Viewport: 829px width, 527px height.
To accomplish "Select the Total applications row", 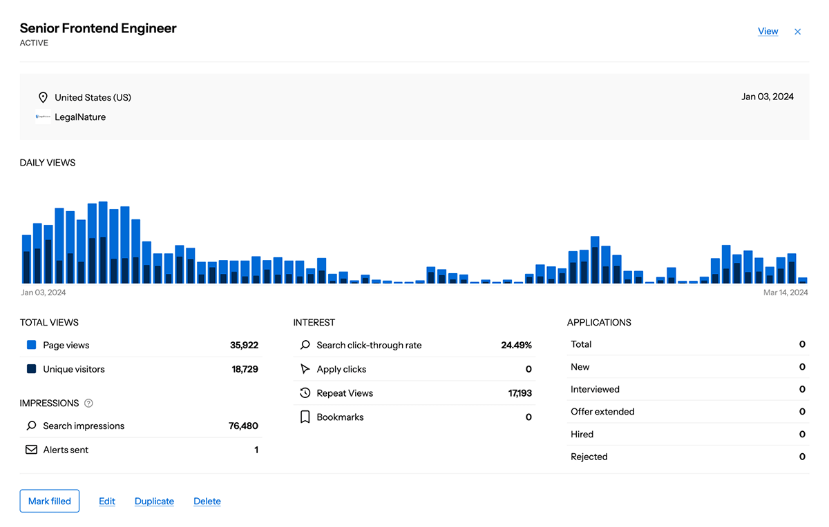I will point(687,344).
